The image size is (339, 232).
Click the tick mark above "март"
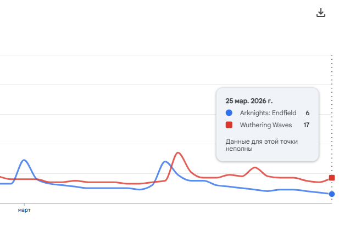[x=24, y=205]
